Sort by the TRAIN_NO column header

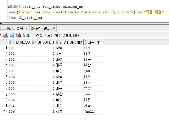click(x=20, y=42)
